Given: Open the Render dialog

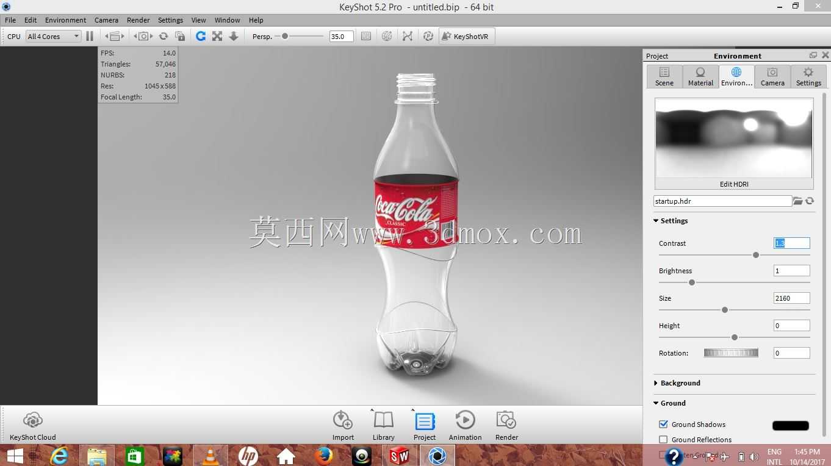Looking at the screenshot, I should (506, 426).
